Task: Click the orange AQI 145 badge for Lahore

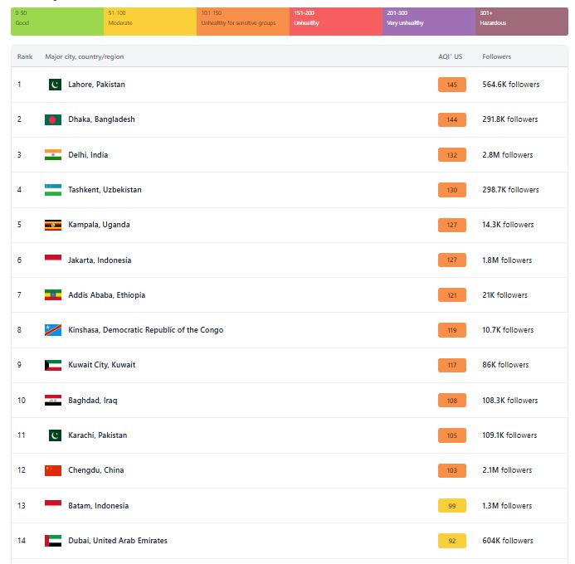Action: pyautogui.click(x=452, y=85)
